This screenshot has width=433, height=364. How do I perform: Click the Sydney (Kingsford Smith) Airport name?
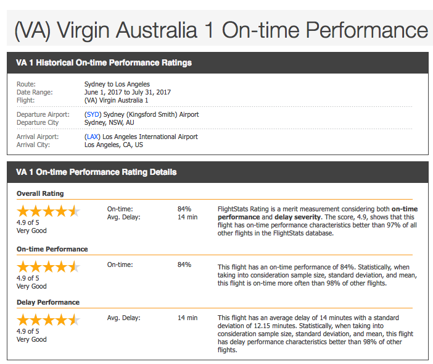[151, 114]
